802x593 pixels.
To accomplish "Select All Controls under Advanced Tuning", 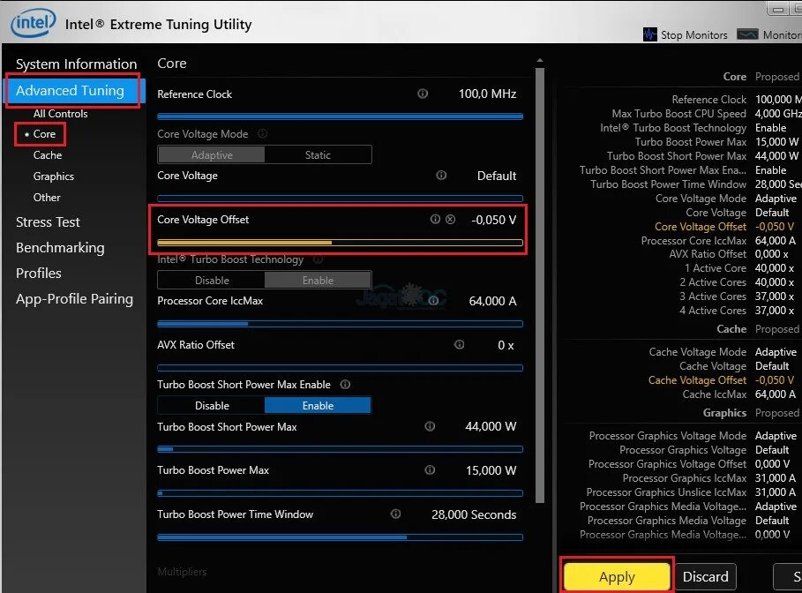I will pos(60,114).
